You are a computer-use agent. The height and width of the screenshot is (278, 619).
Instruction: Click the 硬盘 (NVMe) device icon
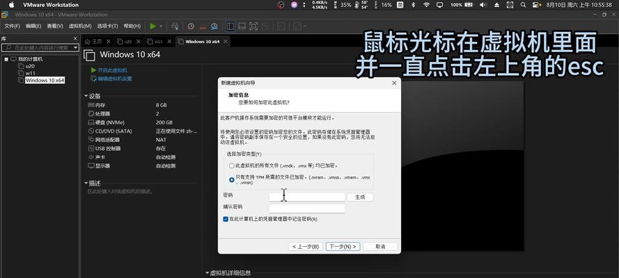coord(91,122)
